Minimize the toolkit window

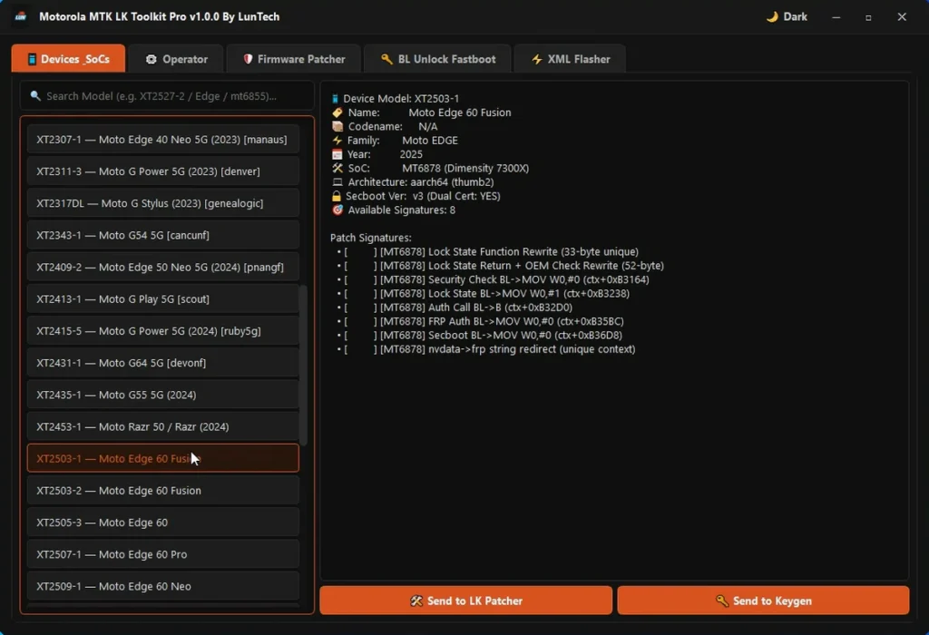pyautogui.click(x=836, y=17)
